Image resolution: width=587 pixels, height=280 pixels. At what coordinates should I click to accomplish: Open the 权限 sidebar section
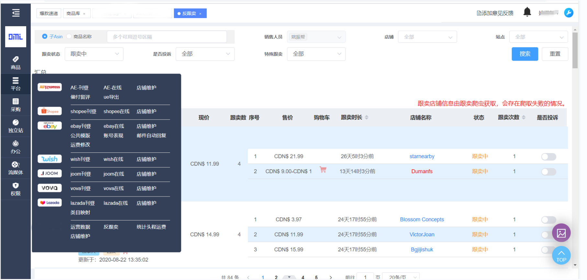coord(16,189)
